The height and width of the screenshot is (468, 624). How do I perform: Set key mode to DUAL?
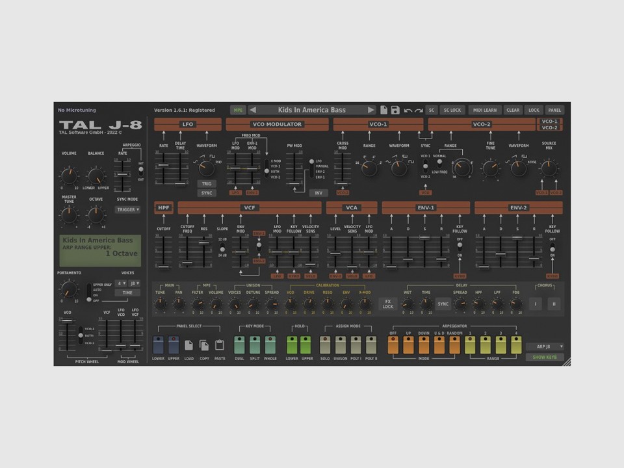[239, 344]
